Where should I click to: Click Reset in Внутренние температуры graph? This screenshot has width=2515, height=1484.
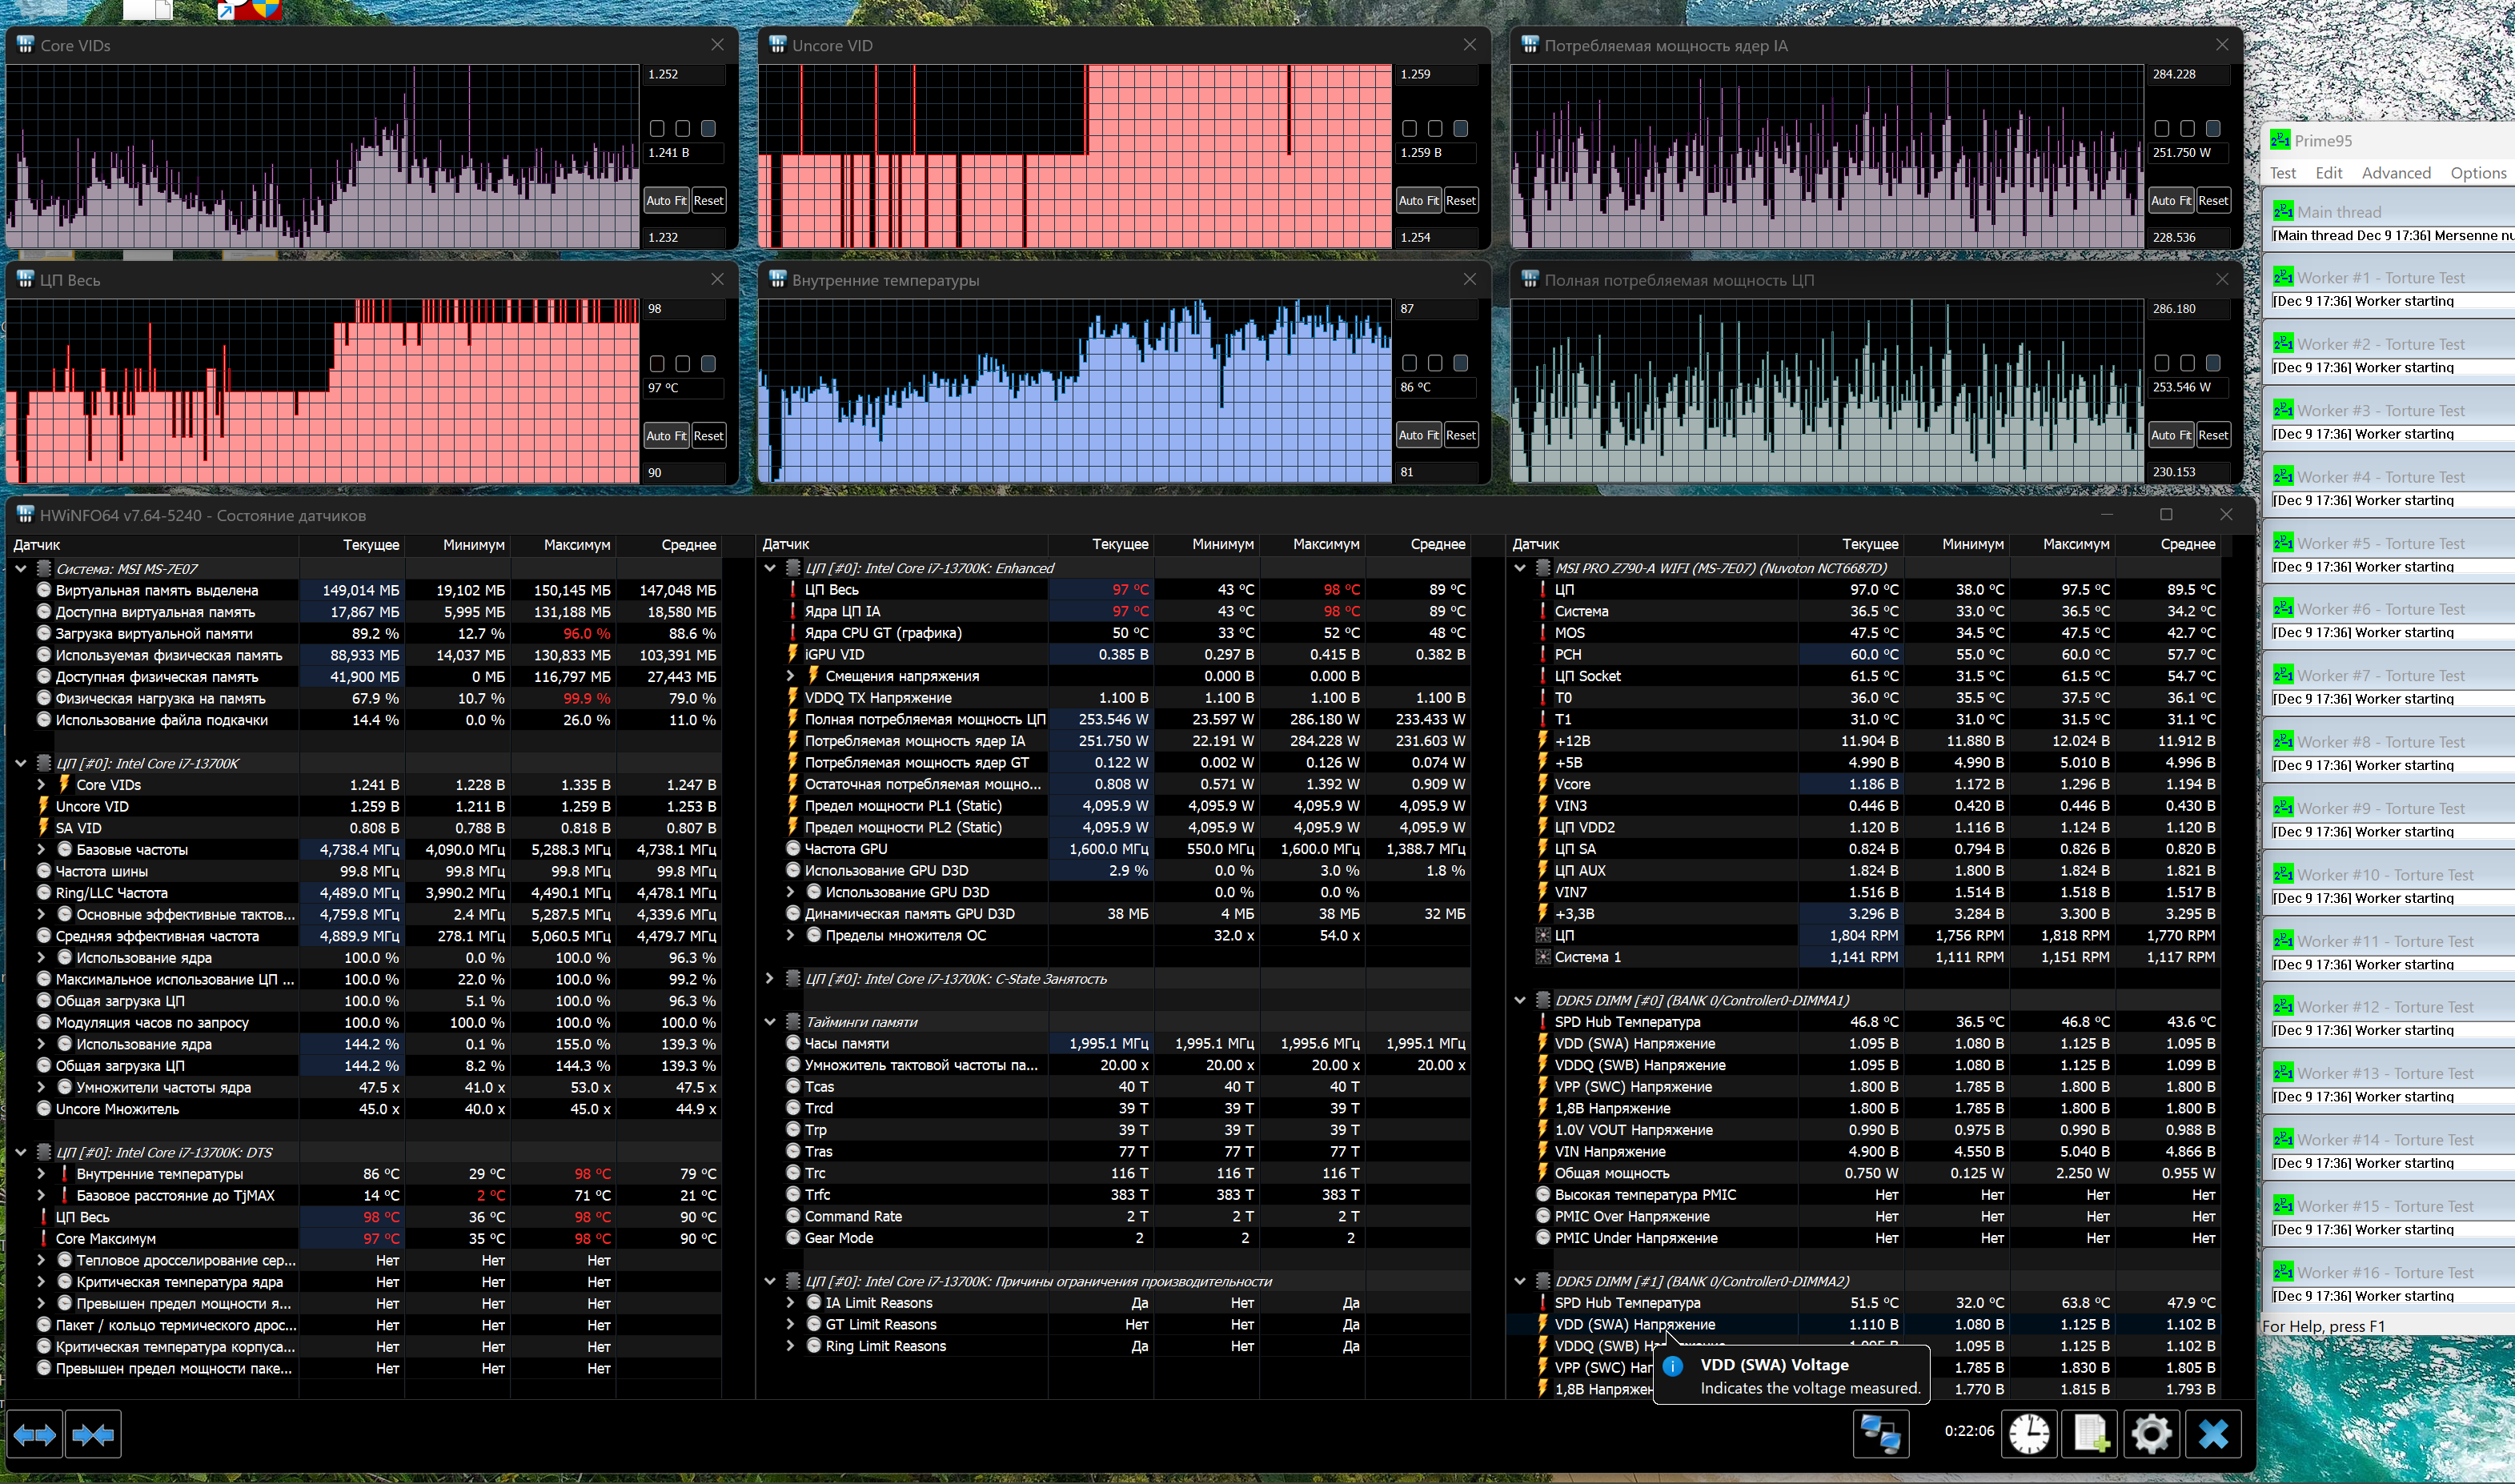click(1460, 435)
